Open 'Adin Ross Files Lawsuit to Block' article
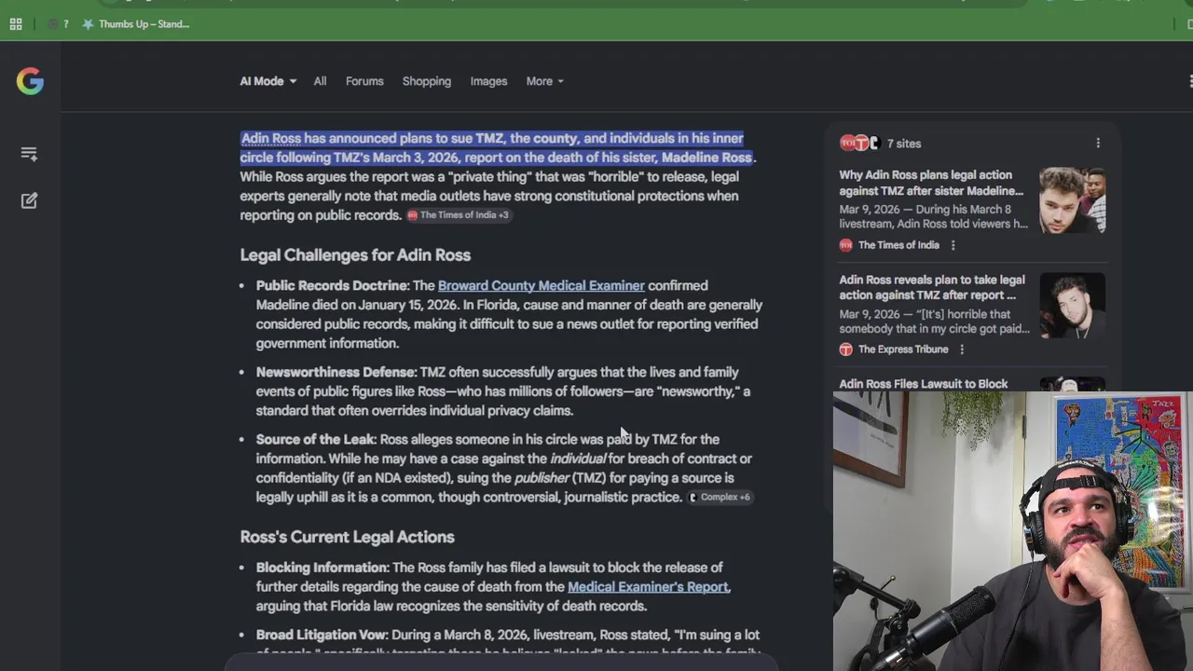Viewport: 1193px width, 671px height. click(x=924, y=384)
